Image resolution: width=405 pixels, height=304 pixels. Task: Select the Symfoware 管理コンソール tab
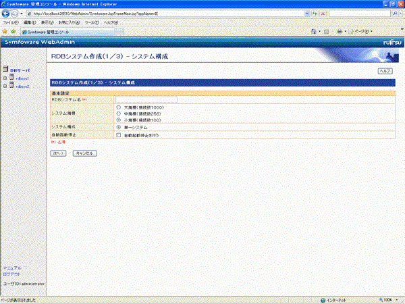[x=67, y=32]
